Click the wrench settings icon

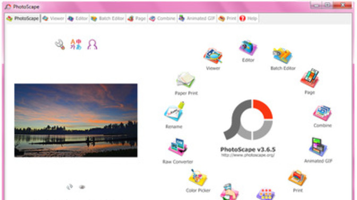point(60,44)
